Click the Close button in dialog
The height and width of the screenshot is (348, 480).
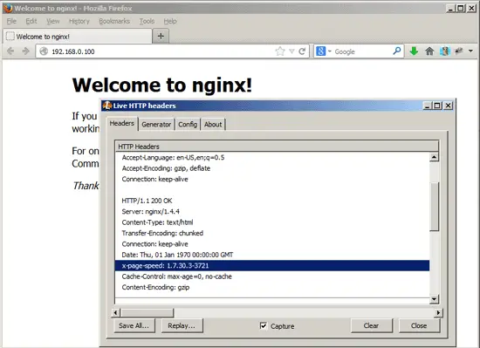pos(420,325)
